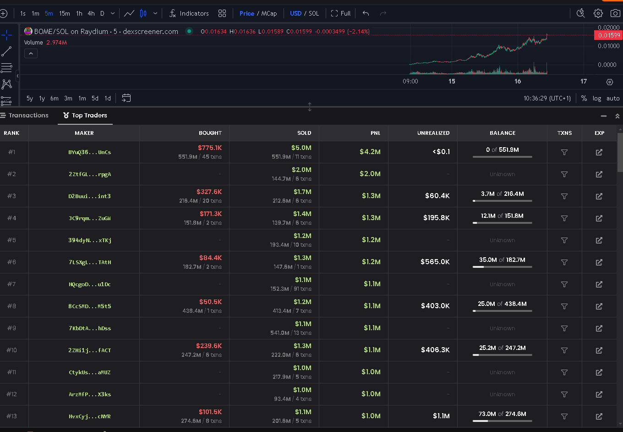
Task: Toggle the log scale option
Action: pyautogui.click(x=597, y=98)
